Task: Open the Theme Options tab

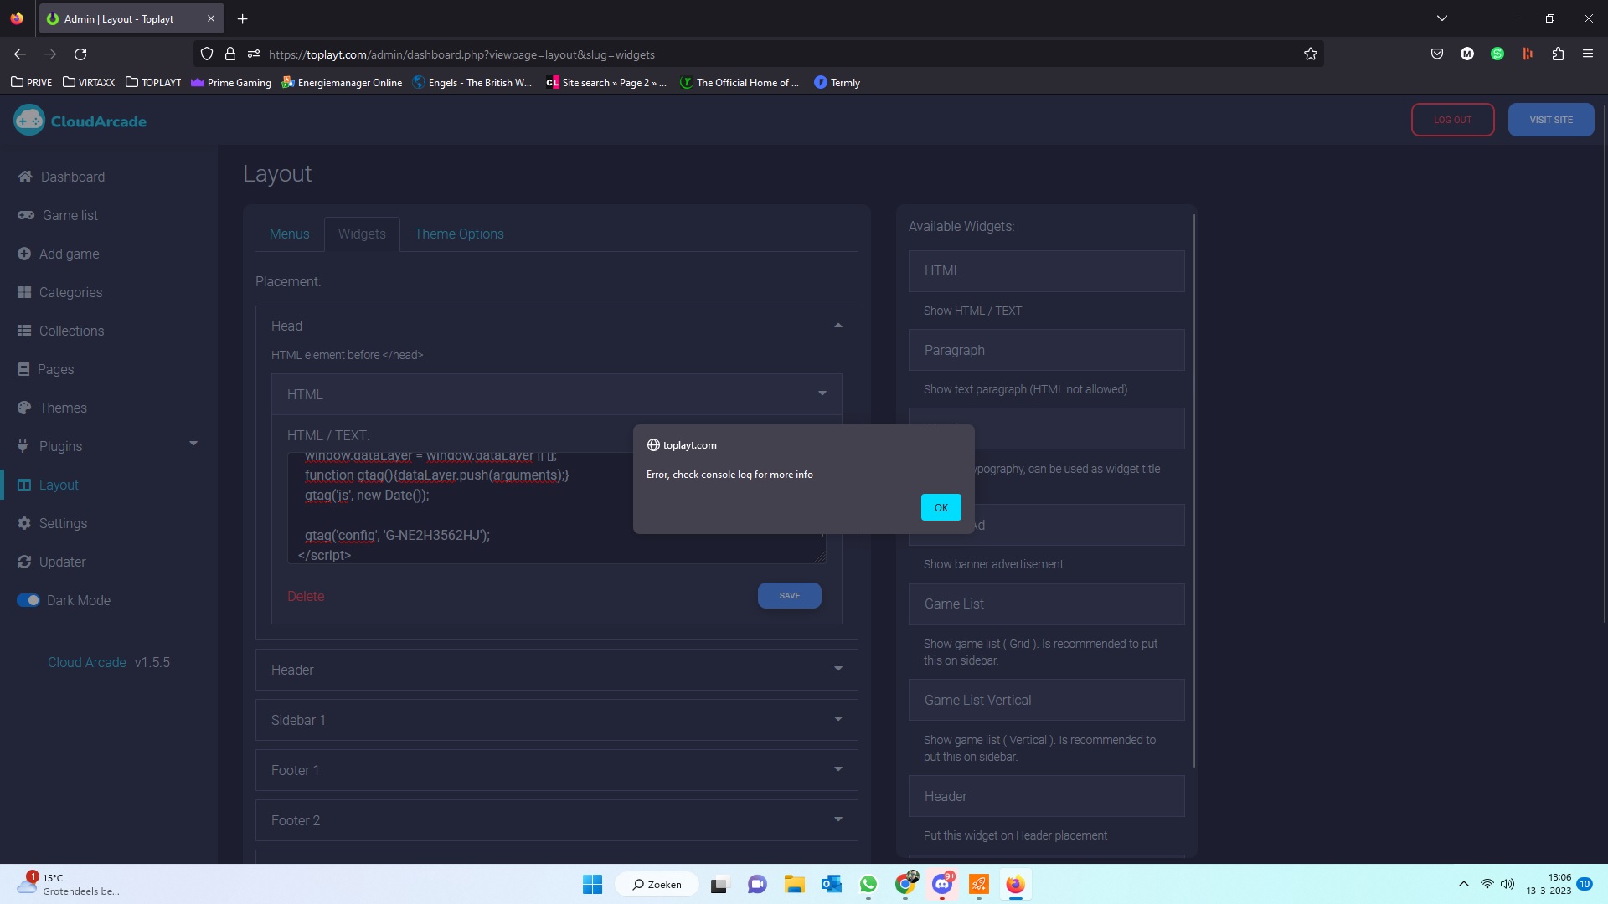Action: point(459,234)
